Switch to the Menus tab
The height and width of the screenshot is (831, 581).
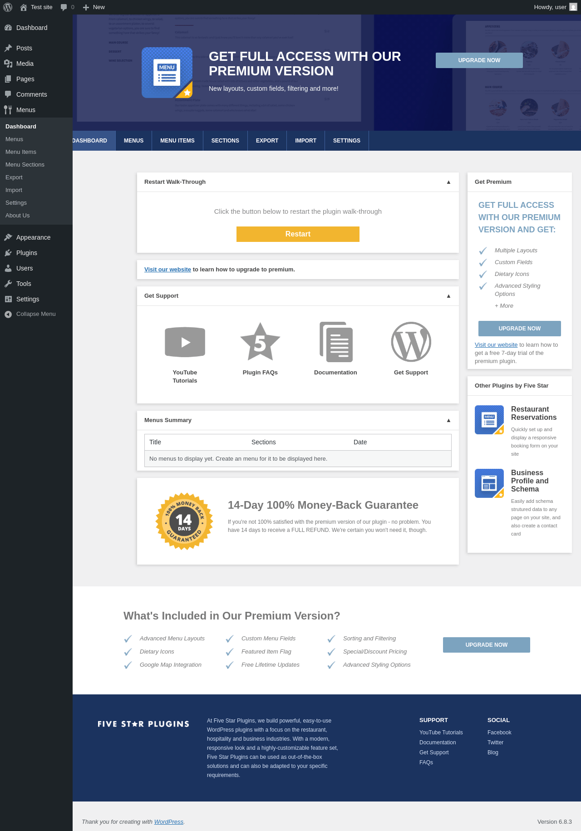[133, 141]
